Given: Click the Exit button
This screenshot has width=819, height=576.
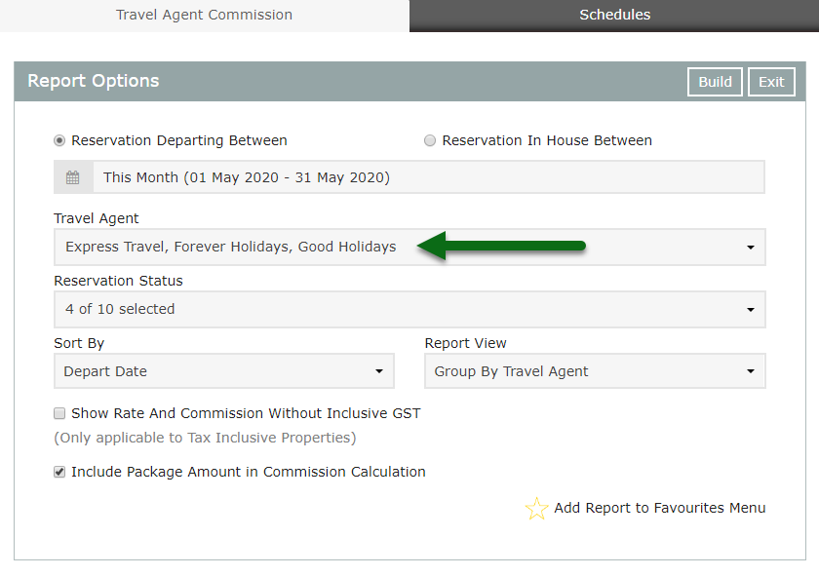Looking at the screenshot, I should click(x=771, y=82).
